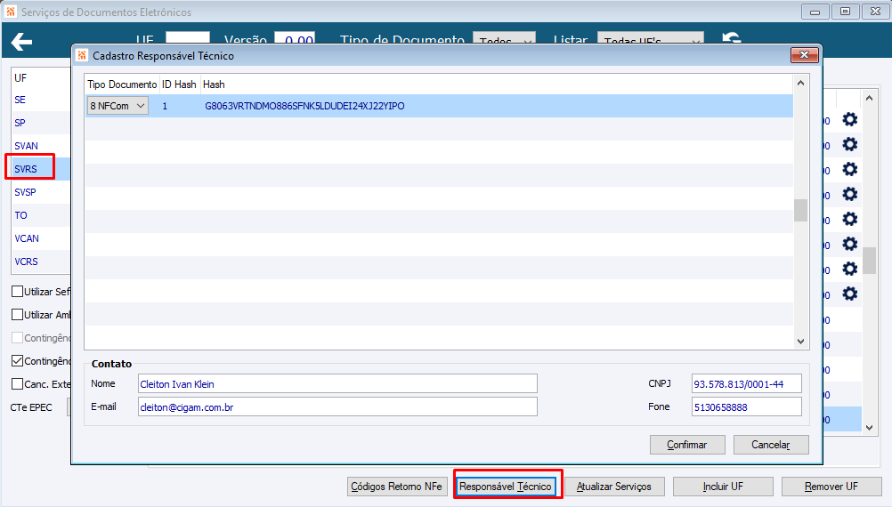
Task: Uncheck the checked Contingência checkbox
Action: pyautogui.click(x=18, y=361)
